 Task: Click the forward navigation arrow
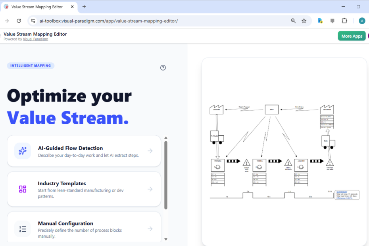[6, 20]
